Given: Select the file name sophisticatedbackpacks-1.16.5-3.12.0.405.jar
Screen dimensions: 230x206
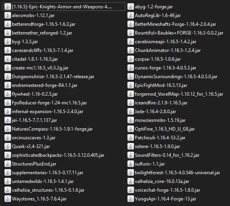Looking at the screenshot, I should coord(58,155).
